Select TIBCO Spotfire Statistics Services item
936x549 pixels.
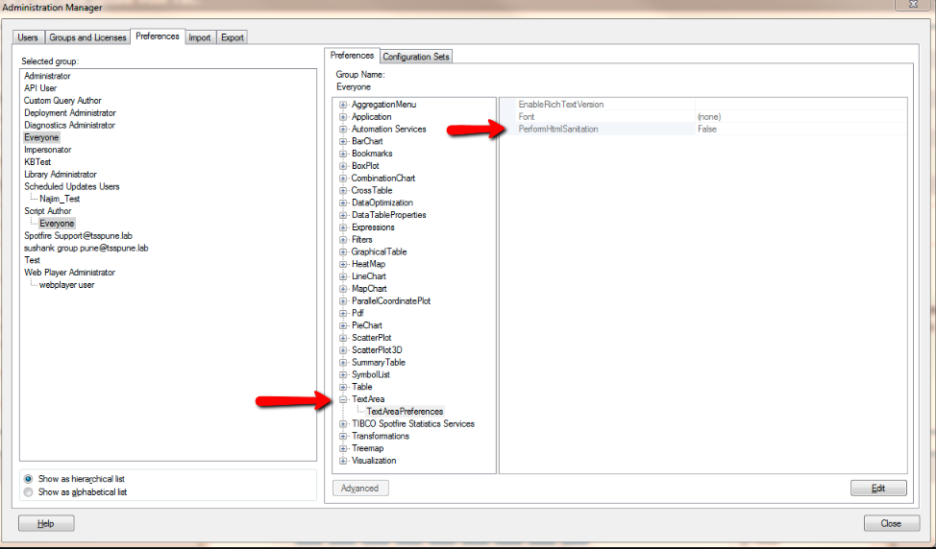pos(413,424)
